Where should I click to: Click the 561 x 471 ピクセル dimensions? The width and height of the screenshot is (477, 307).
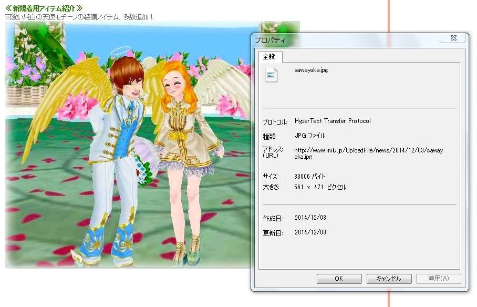pos(320,187)
